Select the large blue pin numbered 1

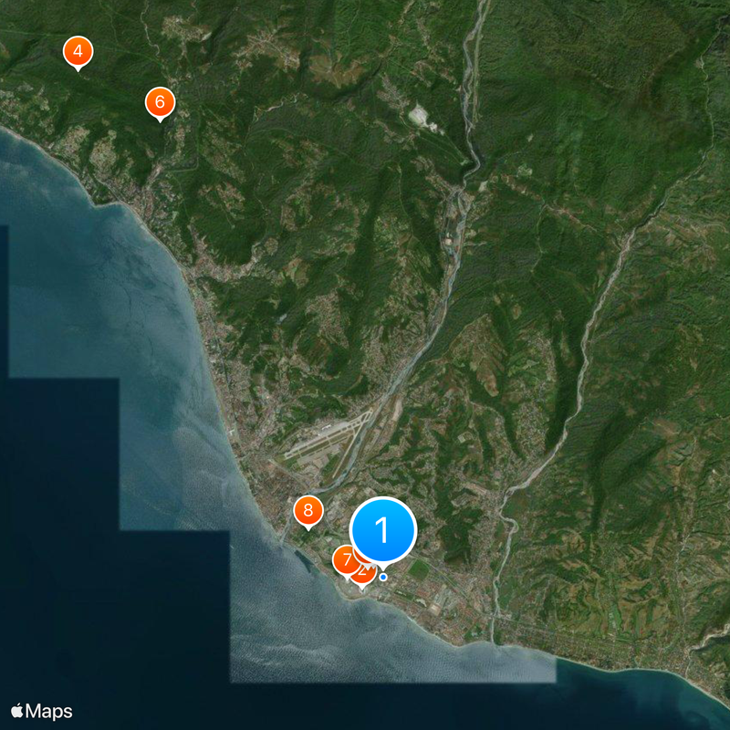382,531
